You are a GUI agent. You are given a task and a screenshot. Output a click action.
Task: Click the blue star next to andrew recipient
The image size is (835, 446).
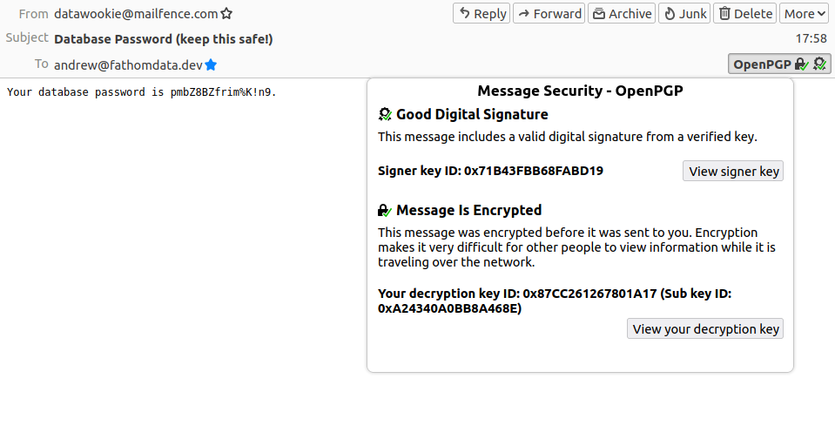click(211, 64)
